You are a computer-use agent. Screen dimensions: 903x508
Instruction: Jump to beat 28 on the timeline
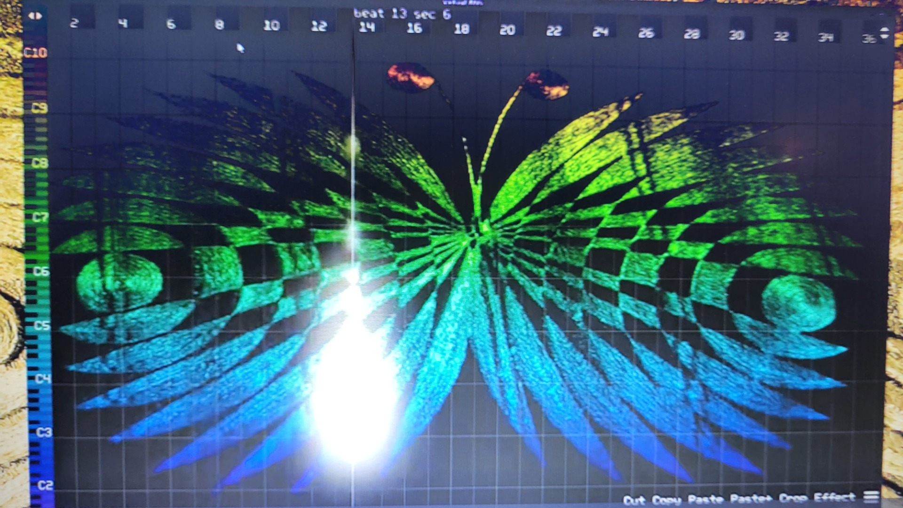[692, 34]
